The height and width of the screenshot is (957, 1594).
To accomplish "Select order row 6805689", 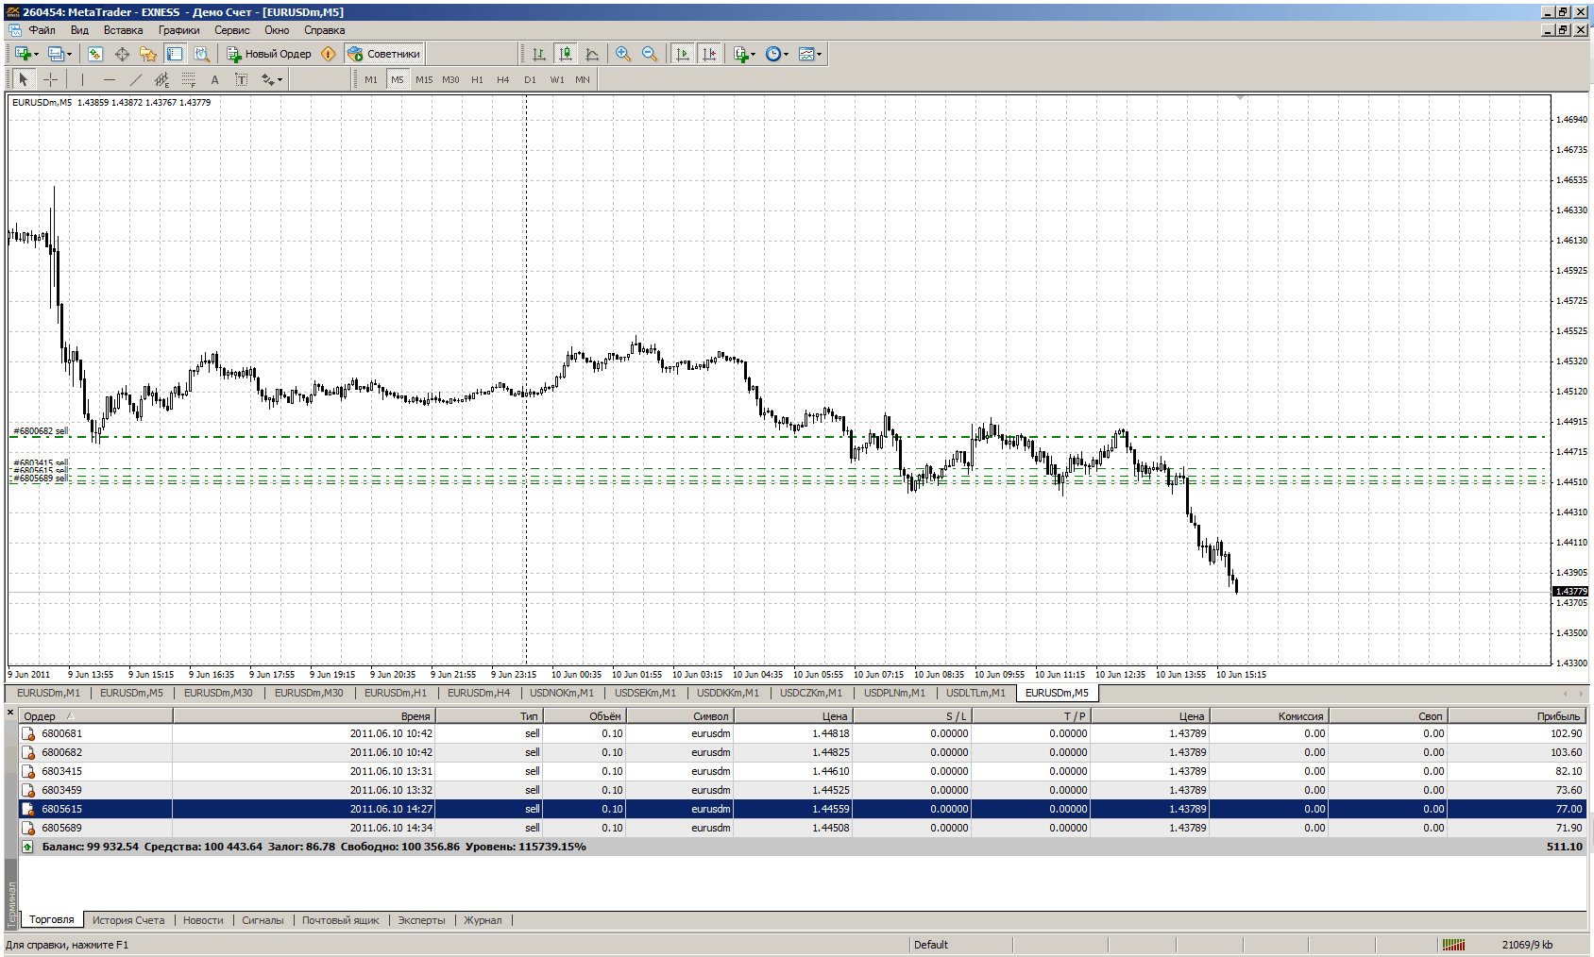I will click(x=803, y=828).
